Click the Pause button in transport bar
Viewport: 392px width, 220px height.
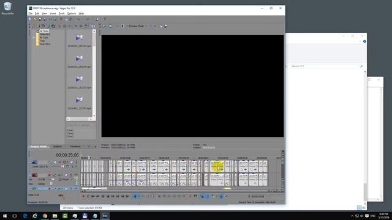click(103, 196)
